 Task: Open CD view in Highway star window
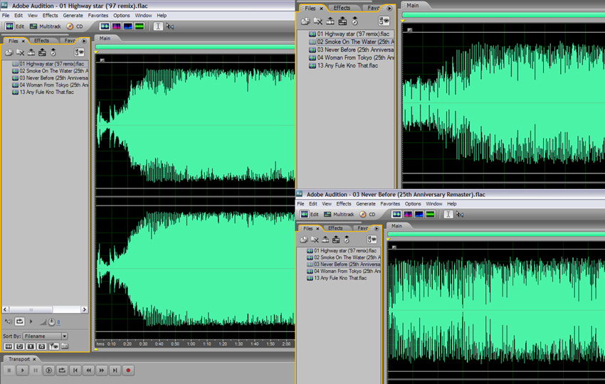coord(75,26)
